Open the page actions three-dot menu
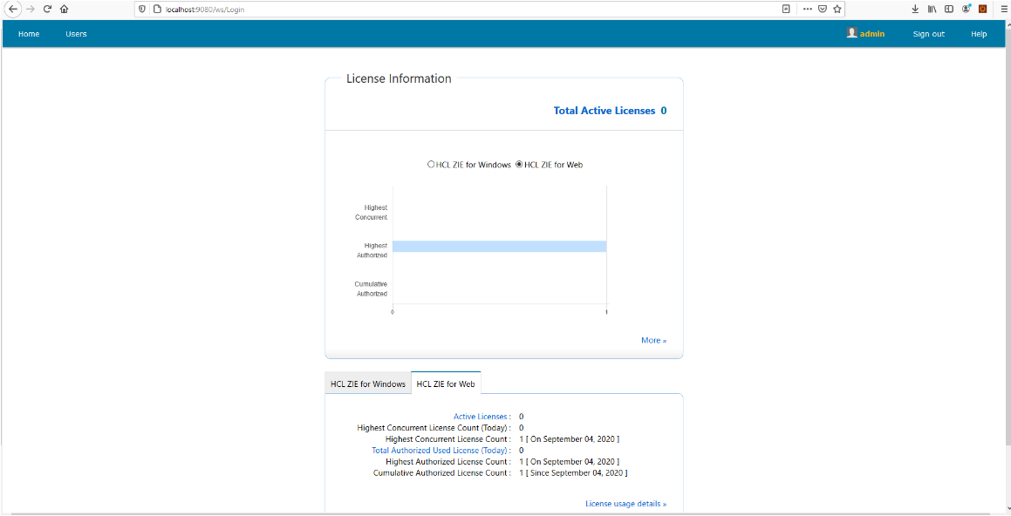Screen dimensions: 1011x516 pos(807,9)
